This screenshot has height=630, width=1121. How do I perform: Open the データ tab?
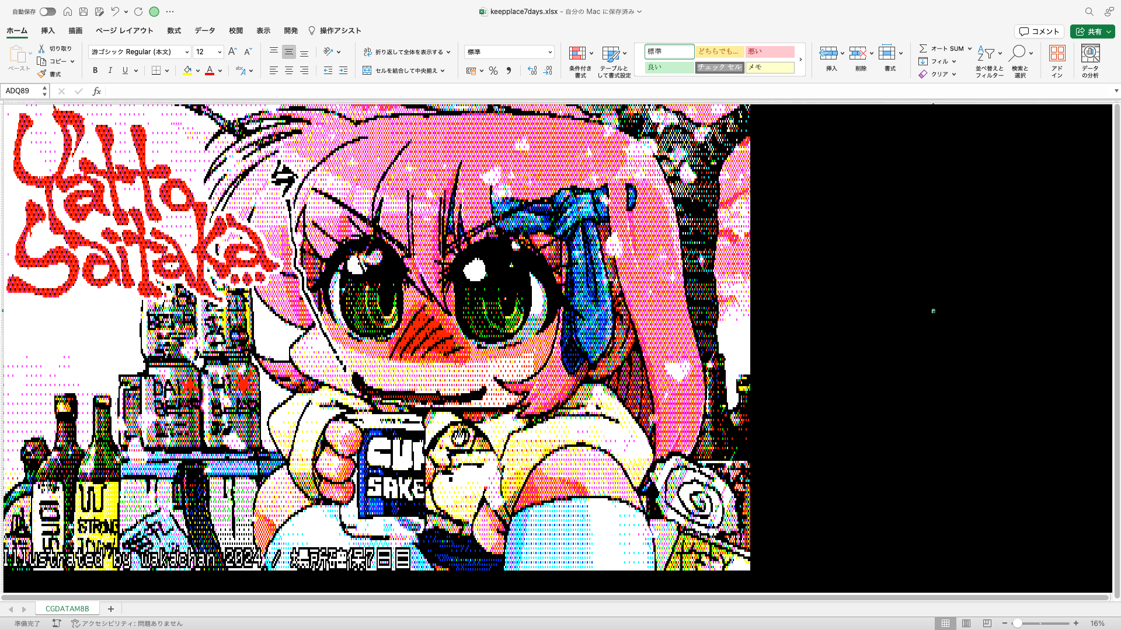pos(205,31)
